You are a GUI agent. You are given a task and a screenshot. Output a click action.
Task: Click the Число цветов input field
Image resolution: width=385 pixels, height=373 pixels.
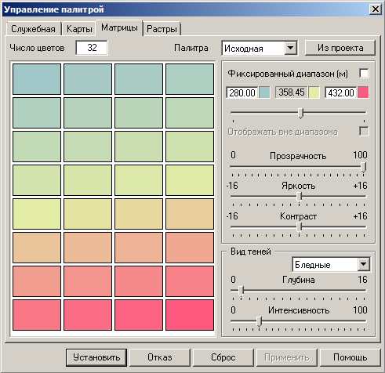click(92, 48)
